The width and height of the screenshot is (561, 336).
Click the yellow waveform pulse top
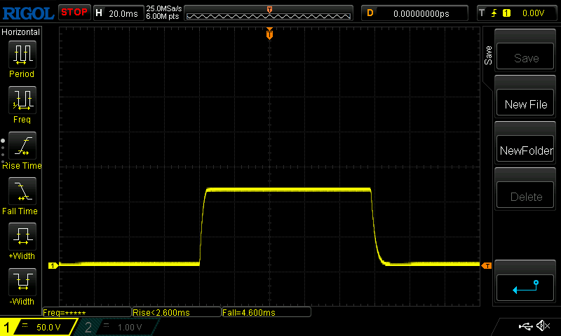(288, 190)
